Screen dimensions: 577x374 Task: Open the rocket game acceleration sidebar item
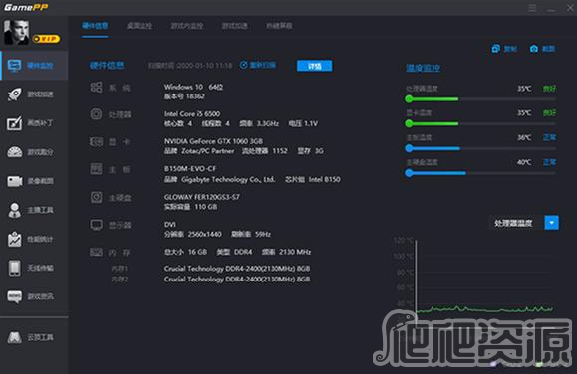tap(14, 94)
